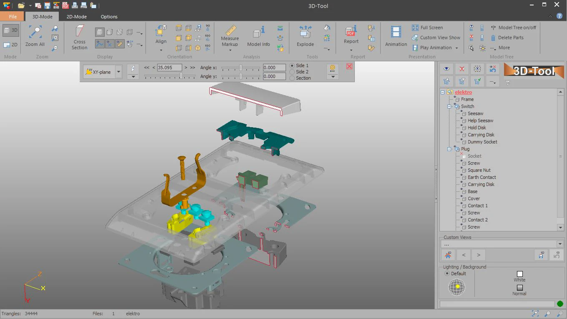Open the Animation tool
Viewport: 567px width, 319px height.
tap(395, 37)
